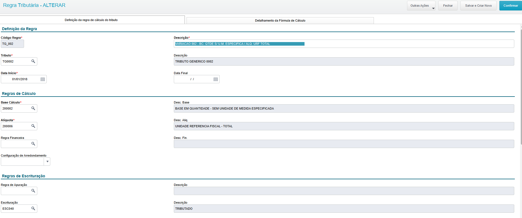The image size is (522, 218).
Task: Open Regra Financeira search magnifier
Action: (x=33, y=144)
